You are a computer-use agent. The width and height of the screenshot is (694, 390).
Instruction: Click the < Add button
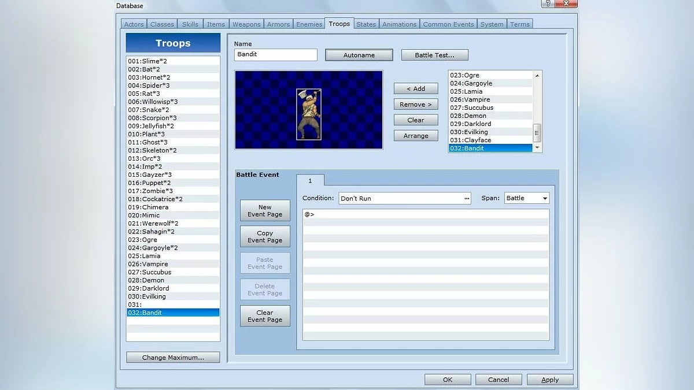[416, 88]
